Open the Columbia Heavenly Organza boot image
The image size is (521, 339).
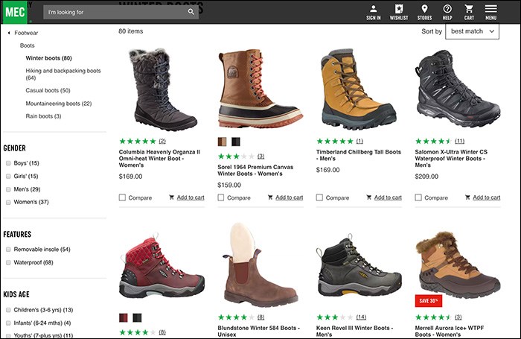pyautogui.click(x=162, y=90)
